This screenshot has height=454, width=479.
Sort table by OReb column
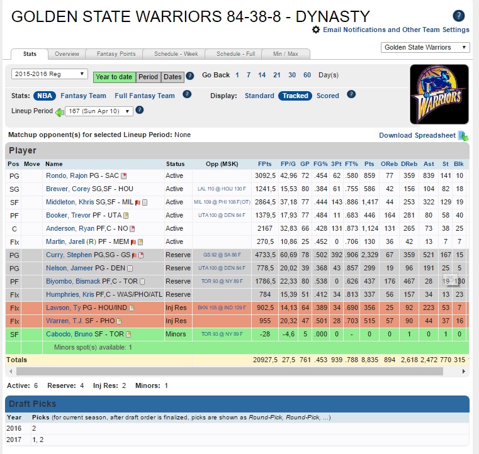click(389, 164)
